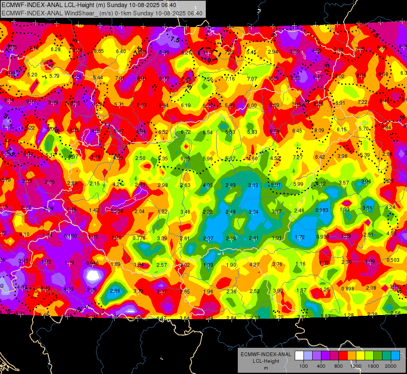
Task: Click the wind shear value 3.46
Action: pyautogui.click(x=185, y=212)
